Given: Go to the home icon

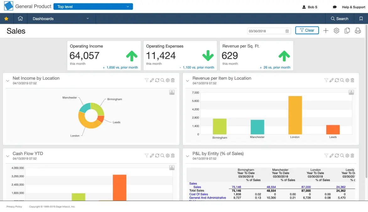Looking at the screenshot, I should [x=20, y=19].
